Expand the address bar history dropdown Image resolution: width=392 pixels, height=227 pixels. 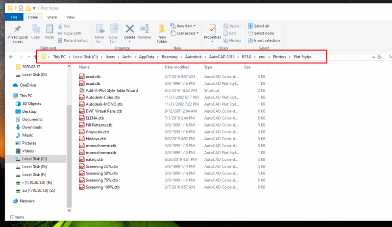373,57
